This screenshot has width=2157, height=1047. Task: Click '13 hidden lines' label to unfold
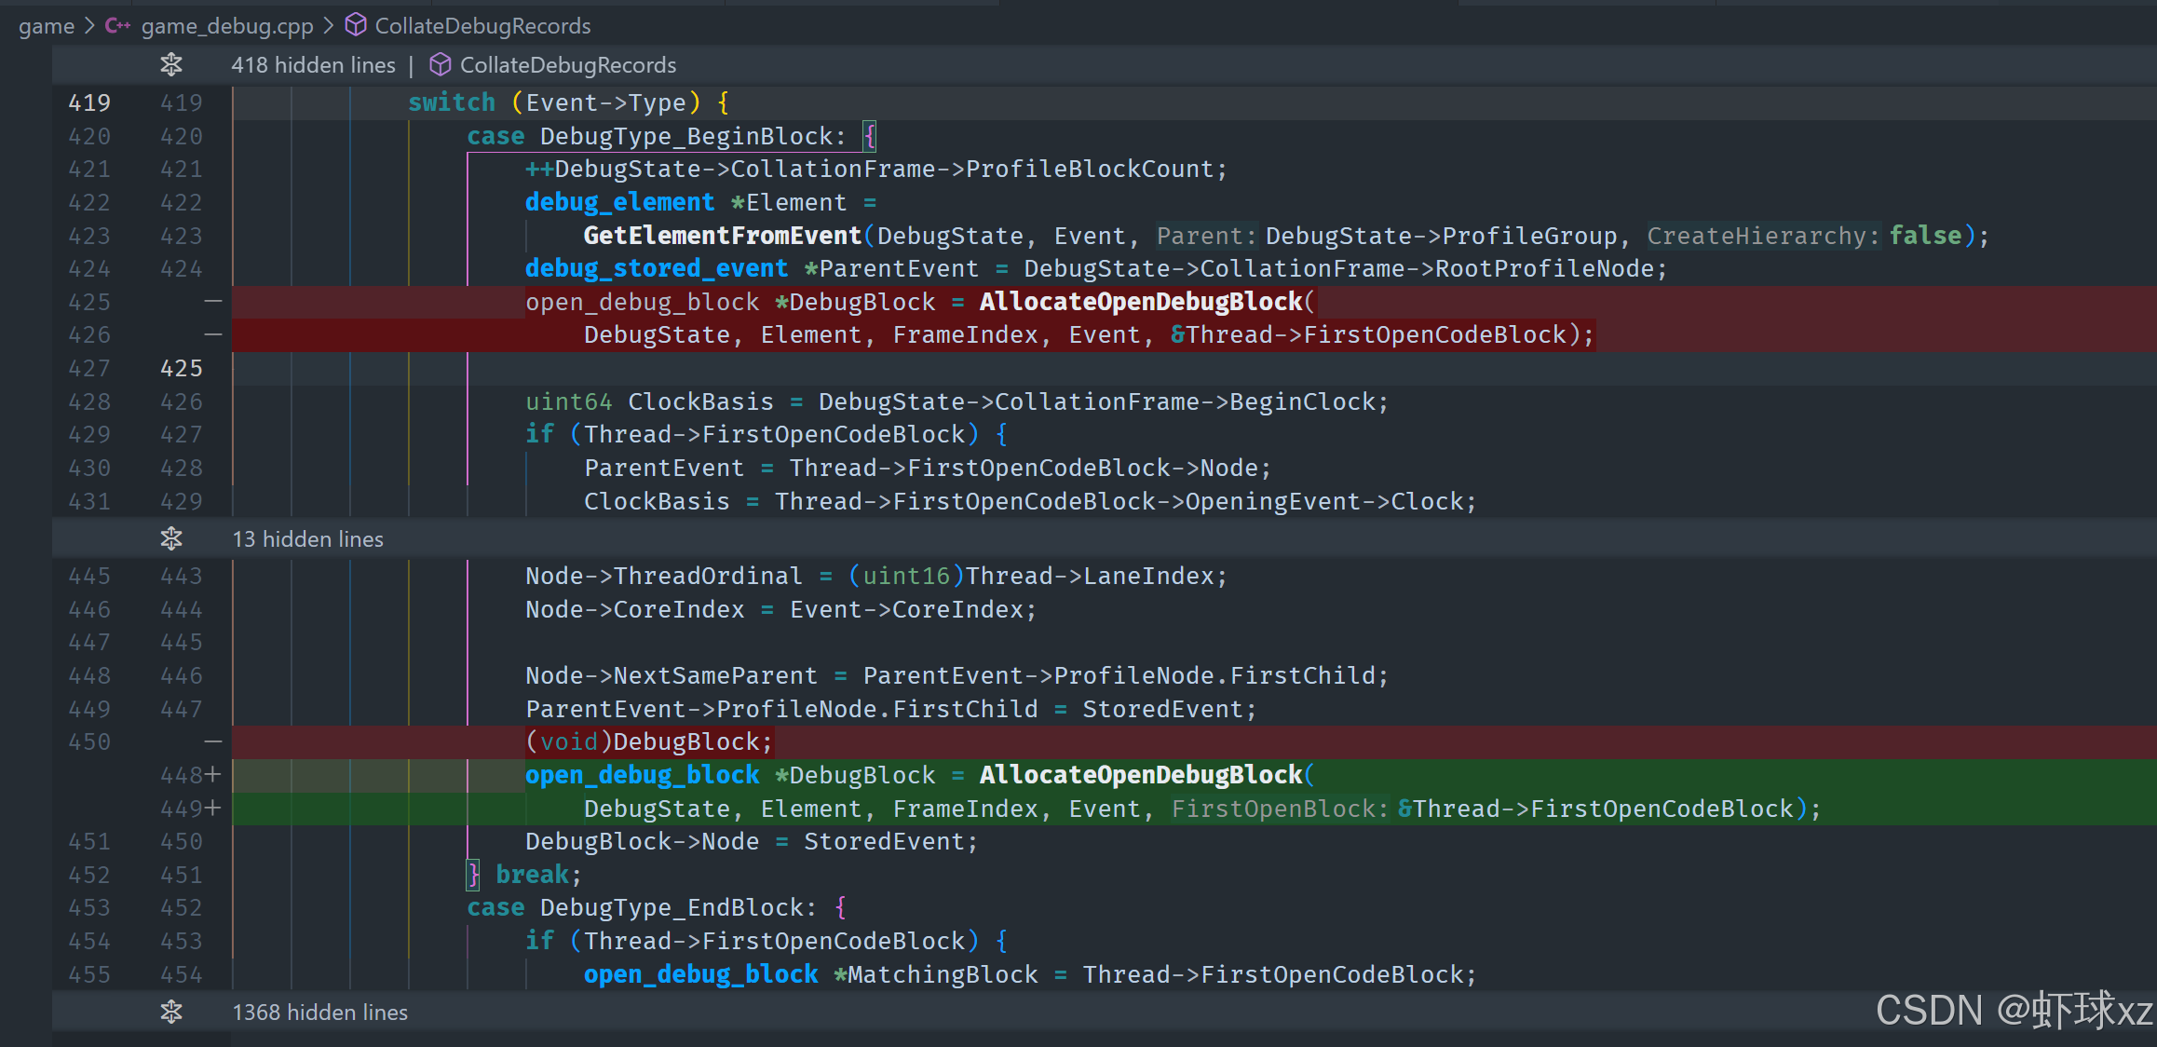[x=307, y=539]
